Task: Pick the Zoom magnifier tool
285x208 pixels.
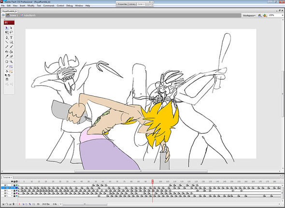Action: pyautogui.click(x=11, y=62)
